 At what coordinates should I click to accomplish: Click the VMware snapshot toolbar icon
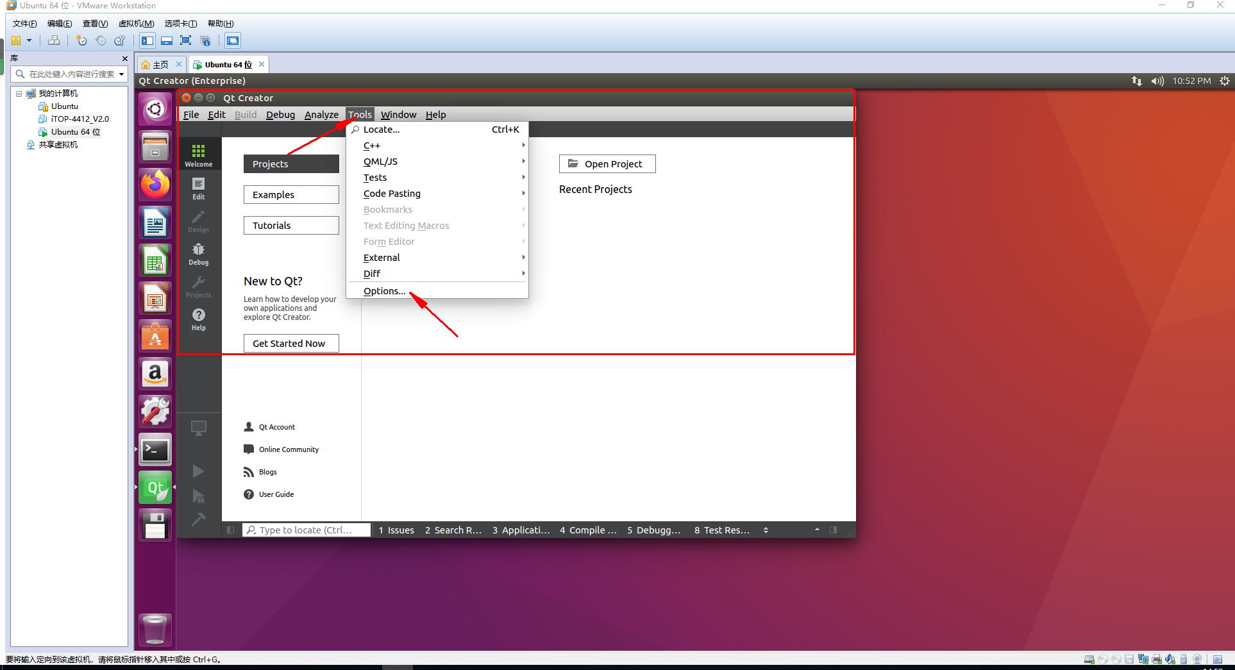click(81, 40)
